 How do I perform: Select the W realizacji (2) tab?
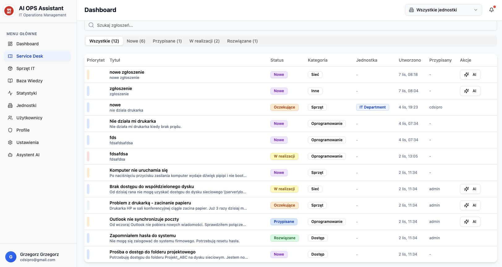point(204,41)
